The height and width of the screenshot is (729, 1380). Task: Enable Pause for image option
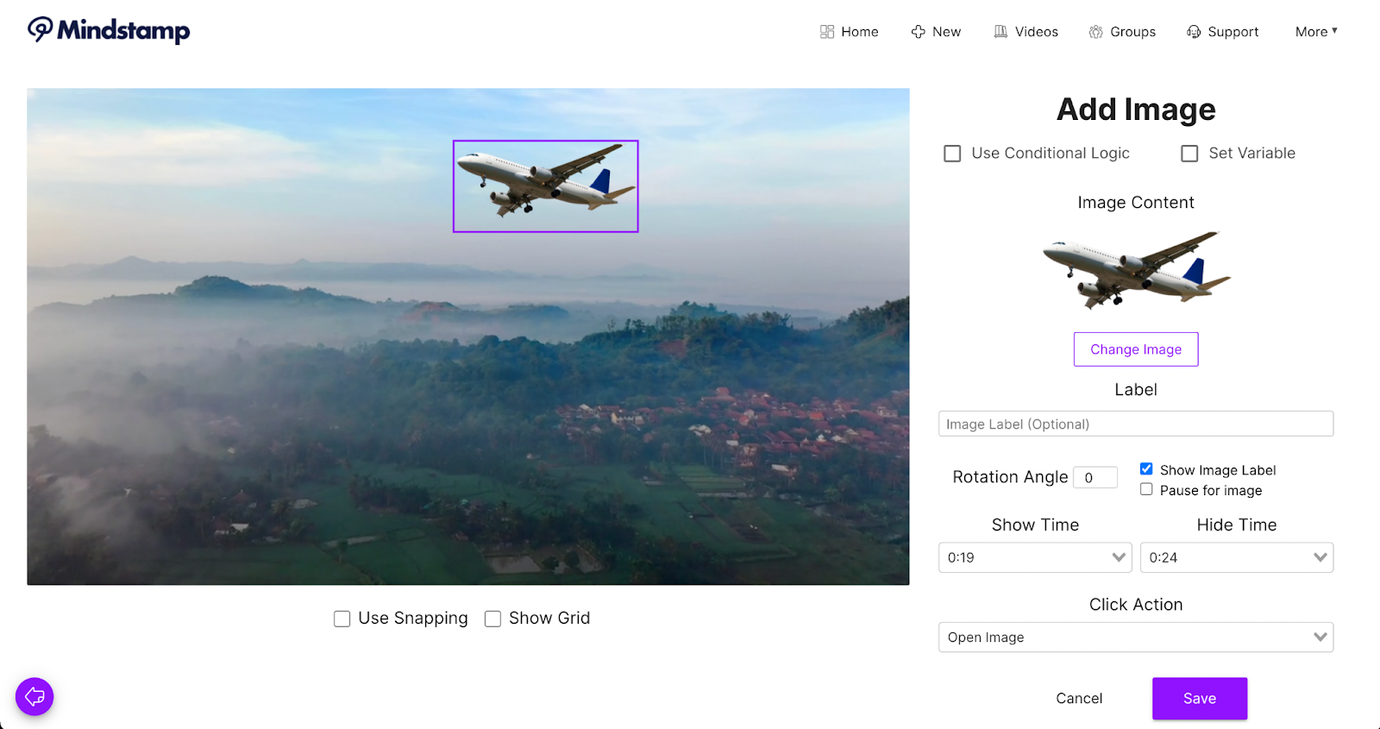[1146, 489]
